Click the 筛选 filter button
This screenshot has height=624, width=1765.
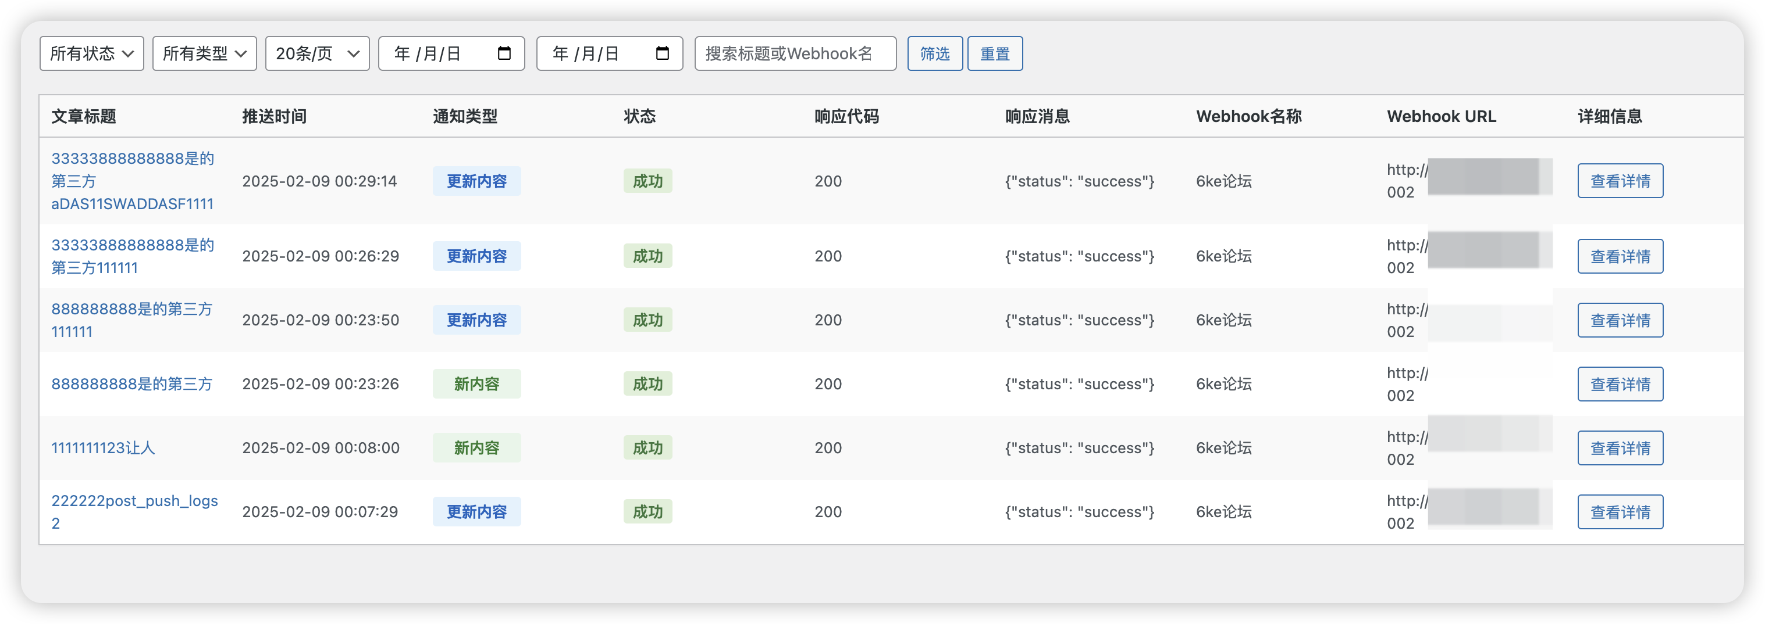pyautogui.click(x=935, y=53)
